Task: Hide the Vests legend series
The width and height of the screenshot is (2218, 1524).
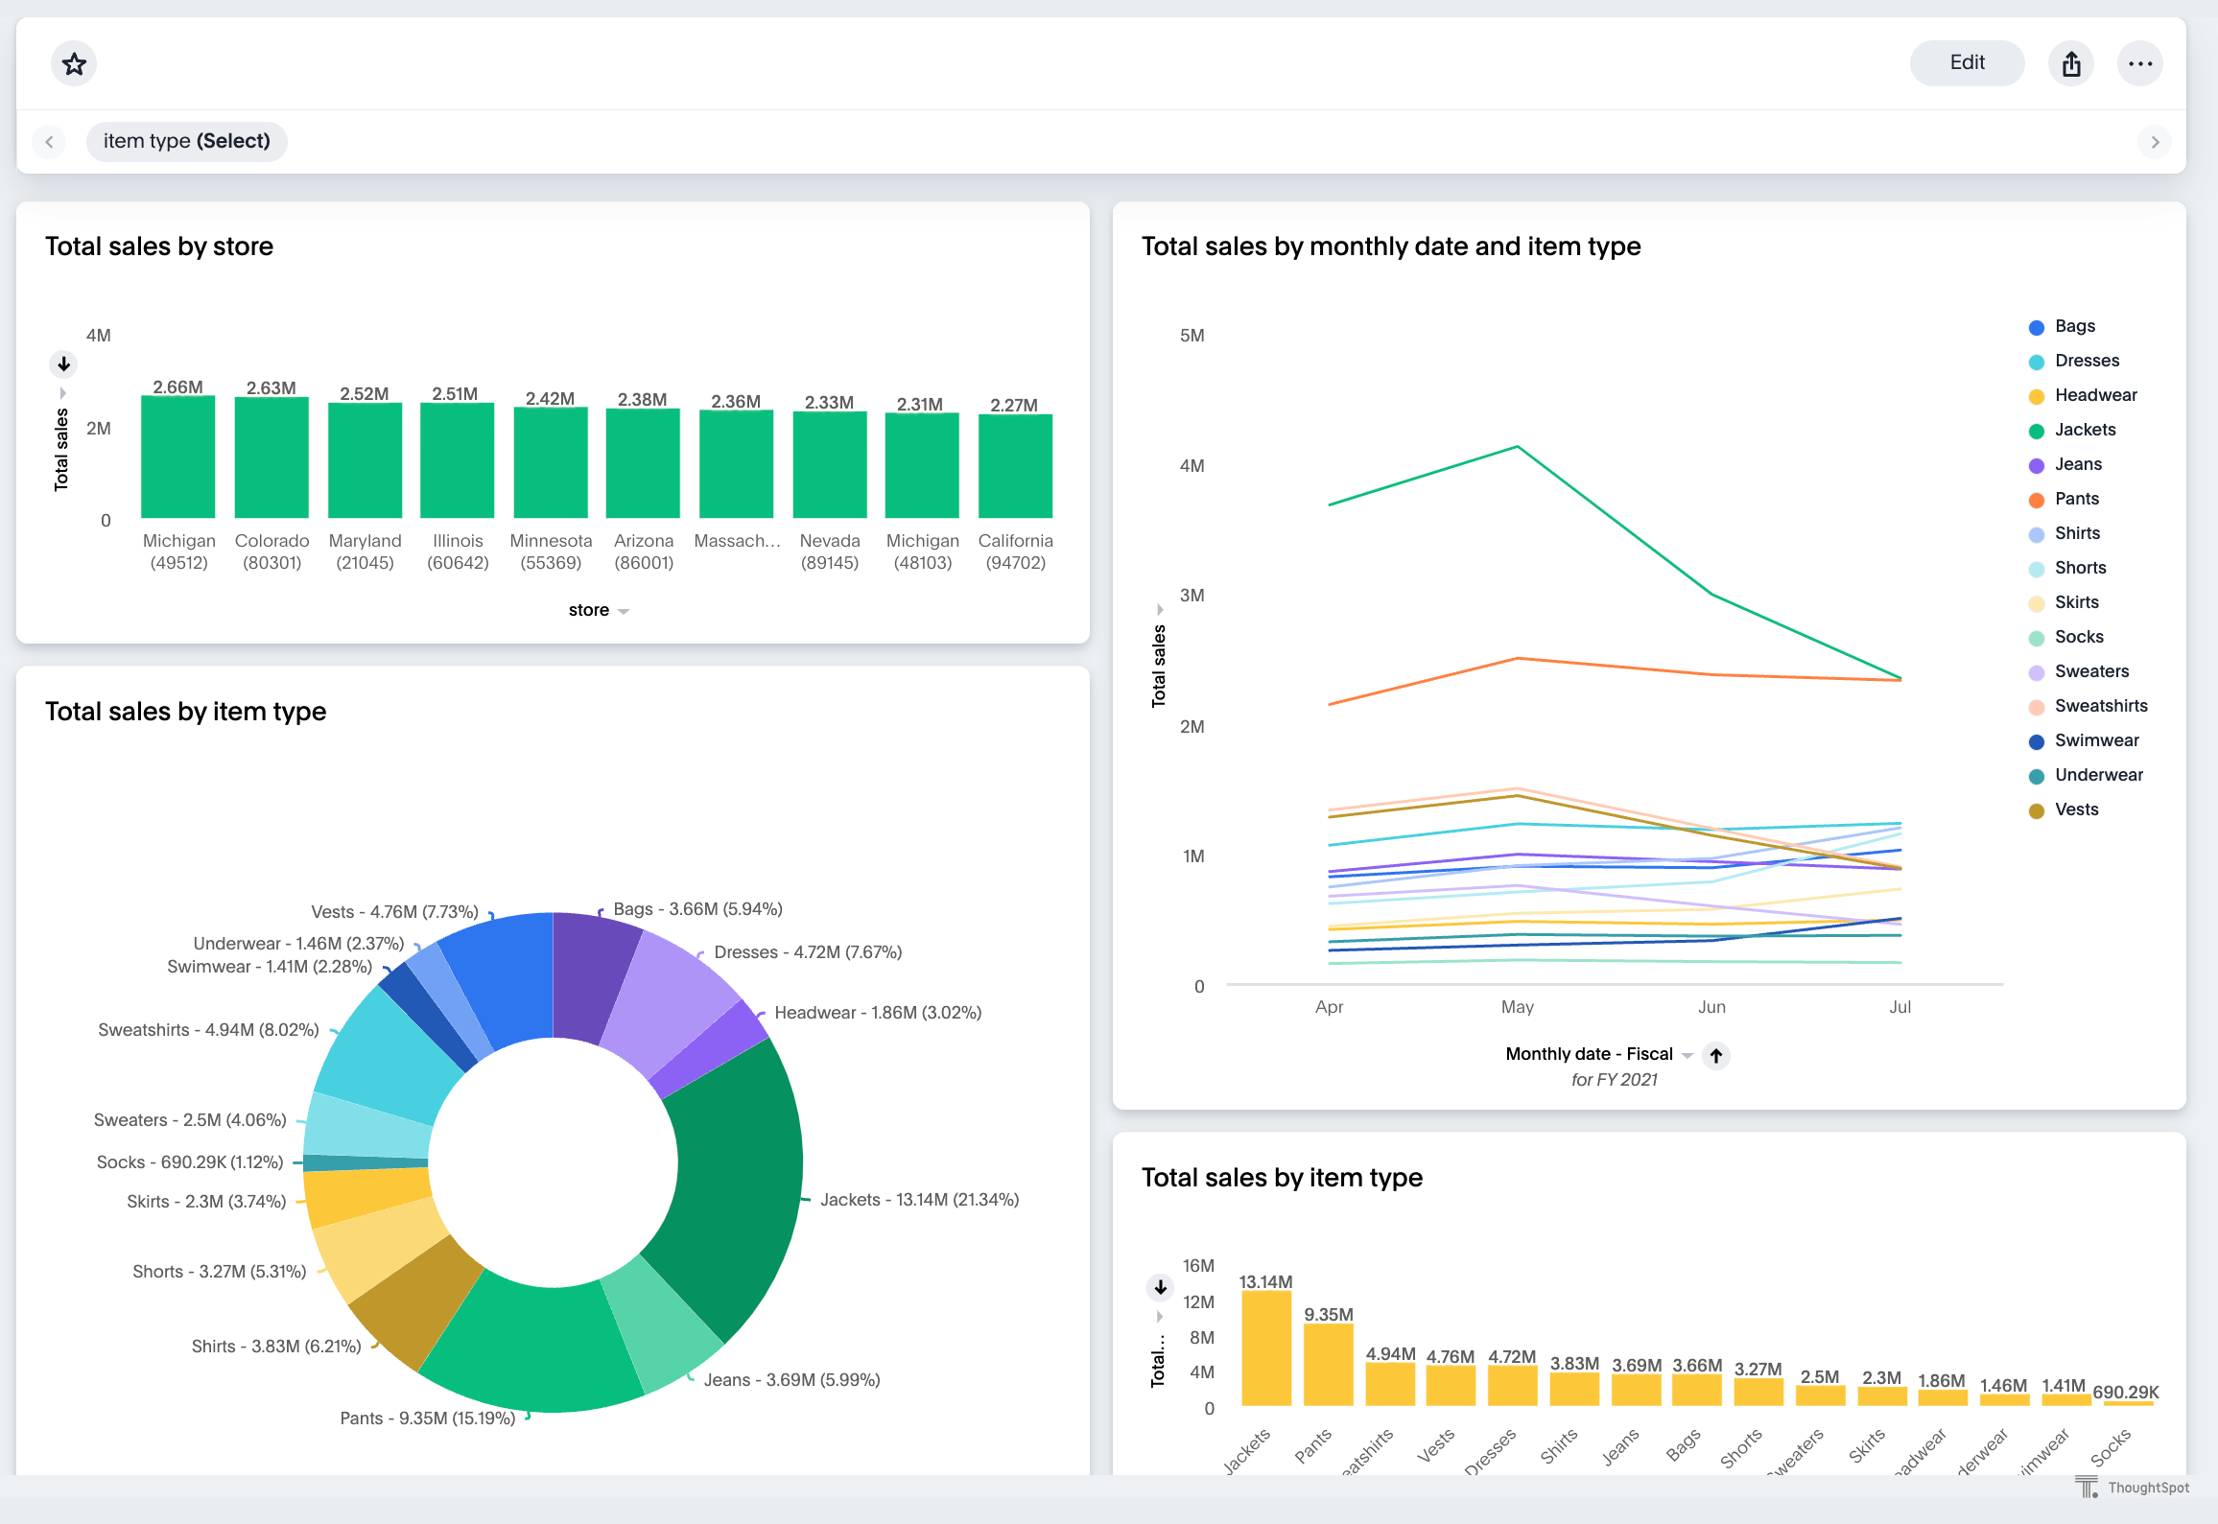Action: click(2076, 809)
